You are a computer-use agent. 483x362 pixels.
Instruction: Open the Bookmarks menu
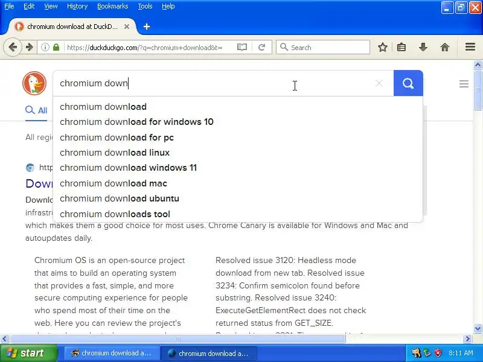[113, 6]
